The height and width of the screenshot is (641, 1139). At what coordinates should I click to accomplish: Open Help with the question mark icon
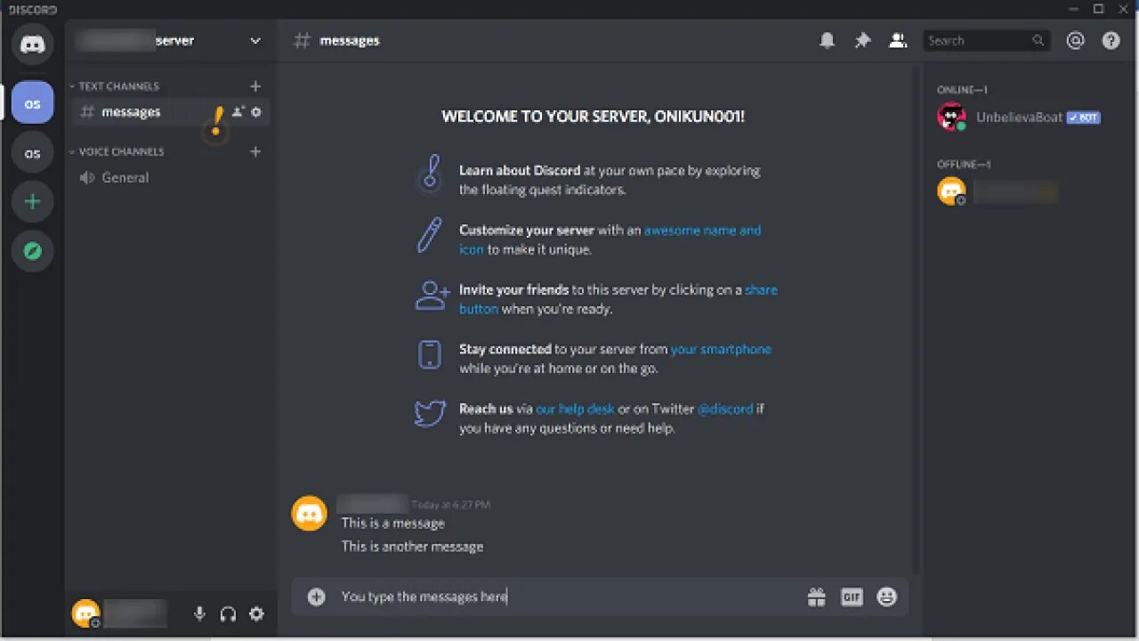pyautogui.click(x=1111, y=41)
